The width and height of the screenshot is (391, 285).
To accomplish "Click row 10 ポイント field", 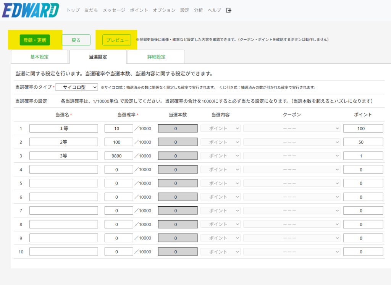I will tap(363, 252).
